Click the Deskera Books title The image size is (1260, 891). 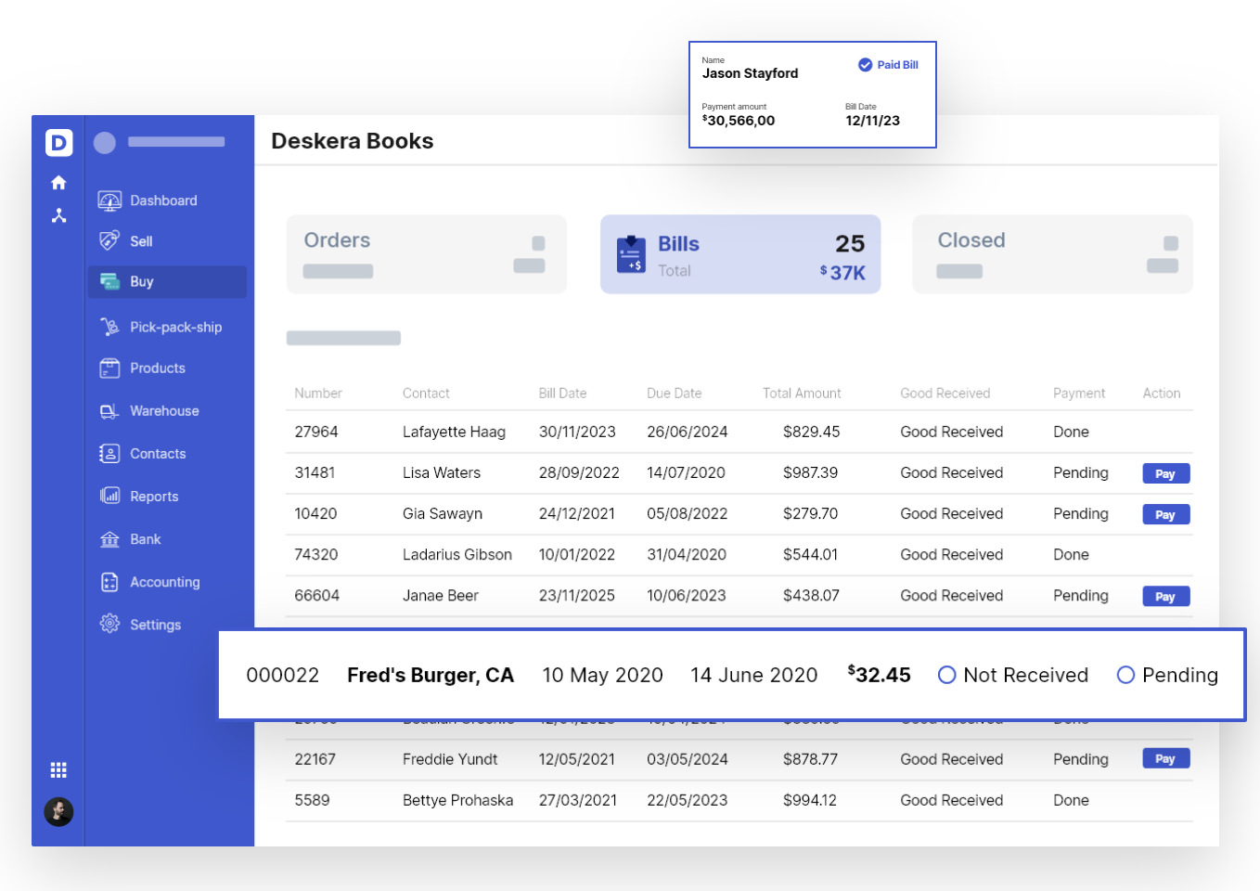[x=353, y=141]
